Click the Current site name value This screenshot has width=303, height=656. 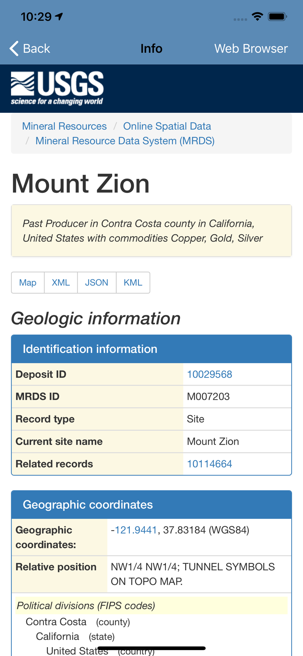coord(213,441)
